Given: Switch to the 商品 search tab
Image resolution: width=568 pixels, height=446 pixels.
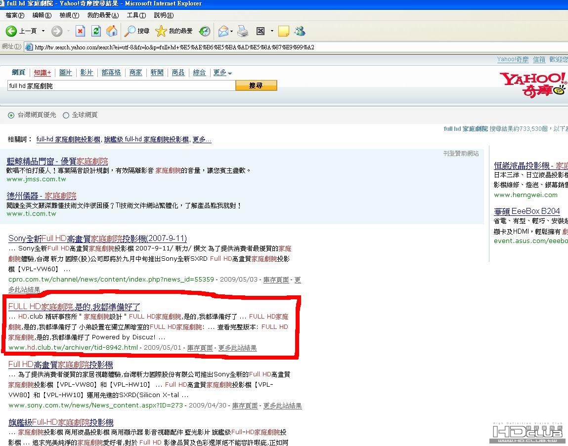Looking at the screenshot, I should [x=178, y=73].
